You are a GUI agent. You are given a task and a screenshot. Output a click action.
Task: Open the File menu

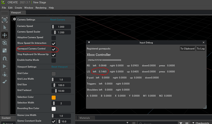point(4,8)
